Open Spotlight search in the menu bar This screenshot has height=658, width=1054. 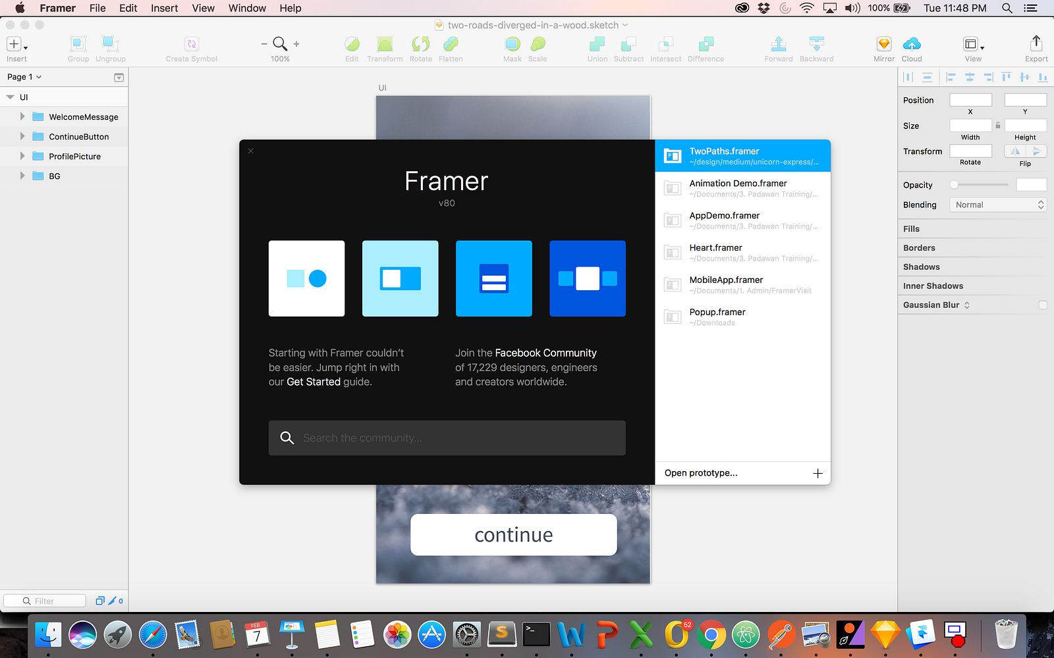1007,8
